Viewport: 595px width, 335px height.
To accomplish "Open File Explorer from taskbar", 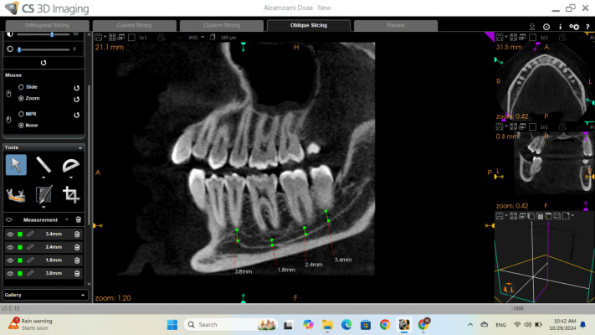I will [x=327, y=325].
